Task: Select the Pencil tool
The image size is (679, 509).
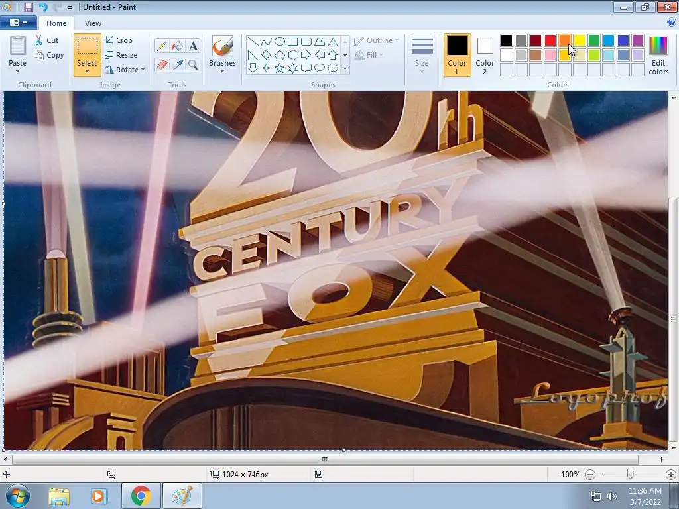Action: click(x=162, y=46)
